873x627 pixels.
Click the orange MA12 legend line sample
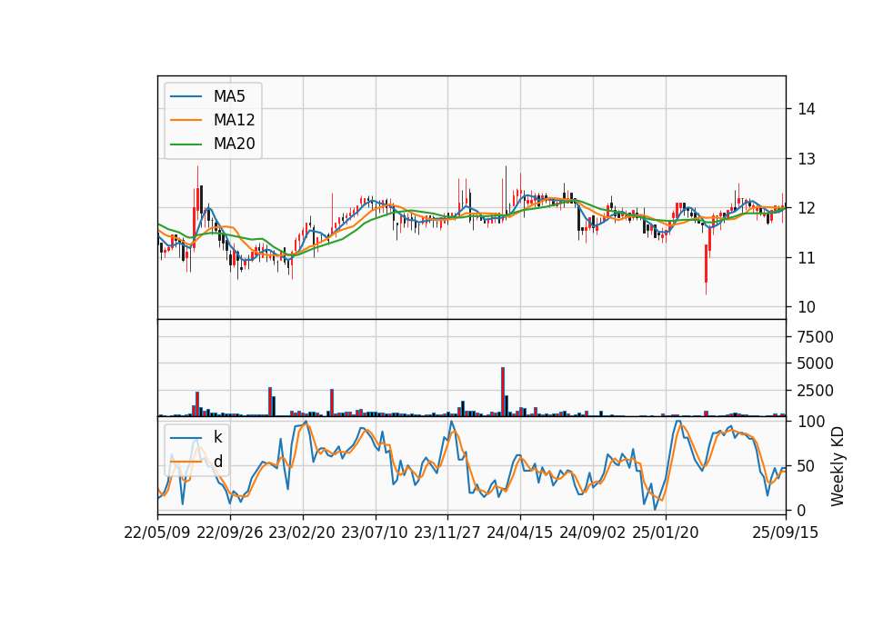[186, 120]
